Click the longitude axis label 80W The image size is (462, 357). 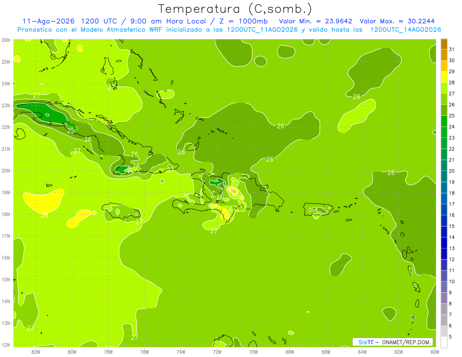click(x=72, y=352)
